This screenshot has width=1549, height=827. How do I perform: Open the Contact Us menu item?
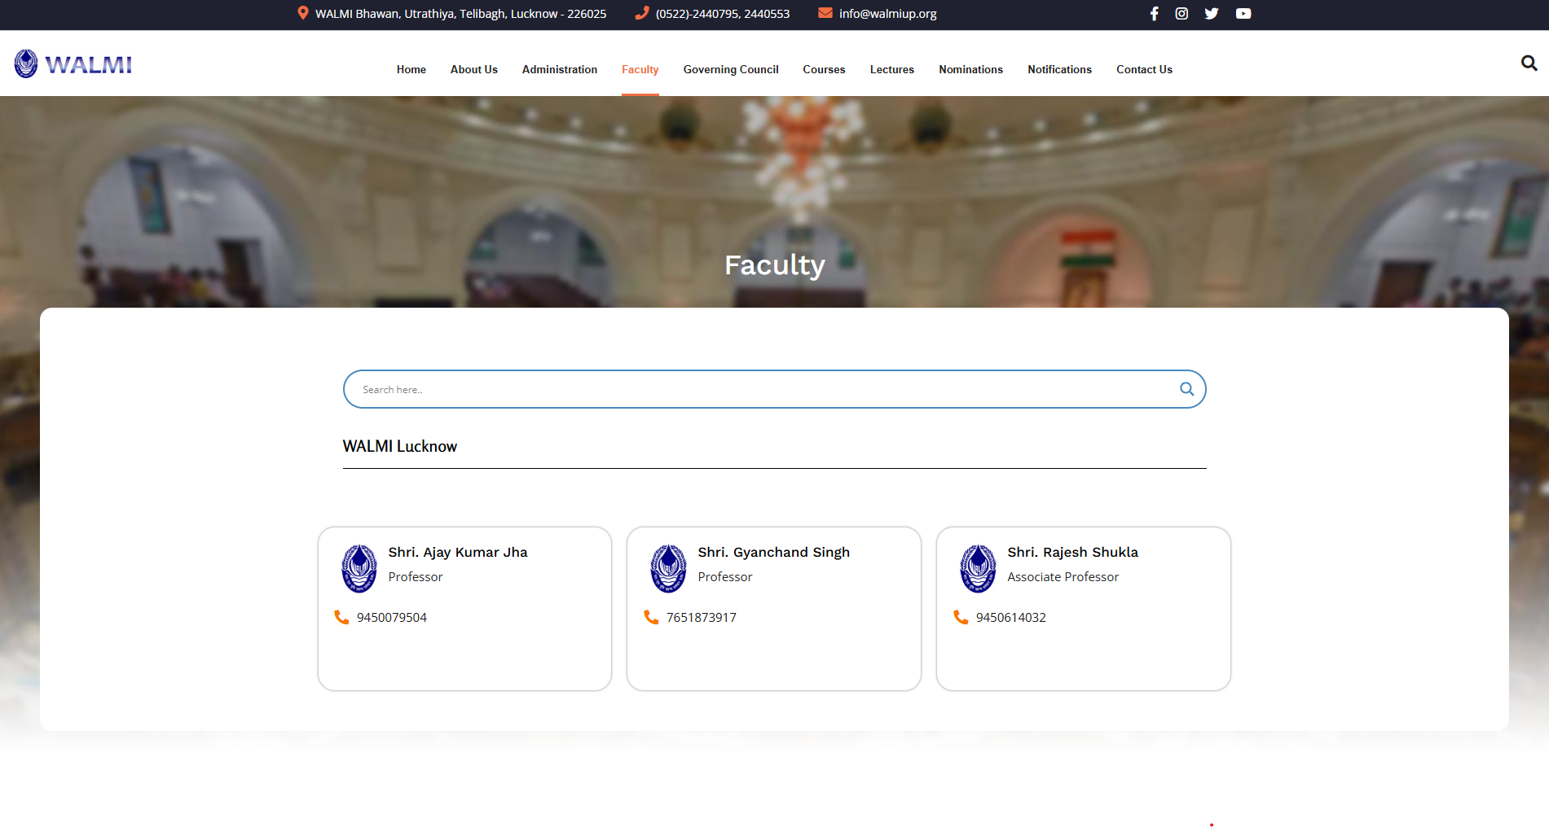click(1145, 69)
